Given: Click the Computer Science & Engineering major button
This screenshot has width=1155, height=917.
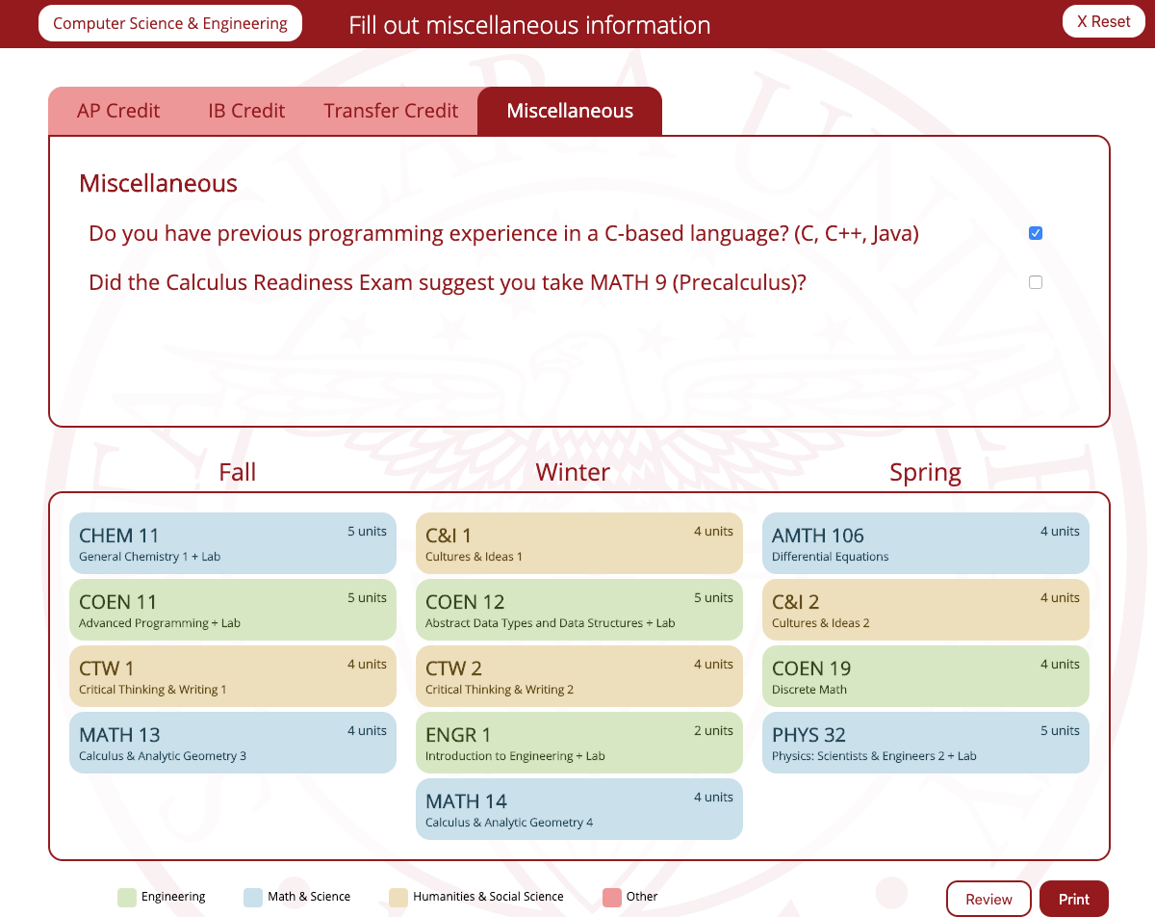Looking at the screenshot, I should coord(170,23).
